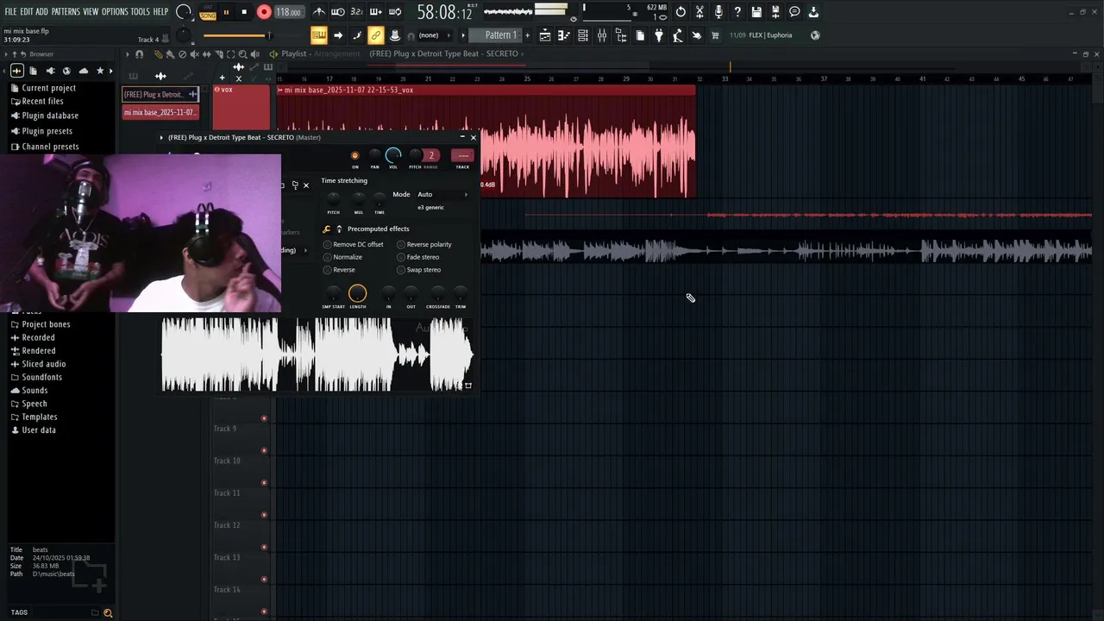This screenshot has height=621, width=1104.
Task: Toggle the link-to-controller chain icon
Action: click(376, 35)
